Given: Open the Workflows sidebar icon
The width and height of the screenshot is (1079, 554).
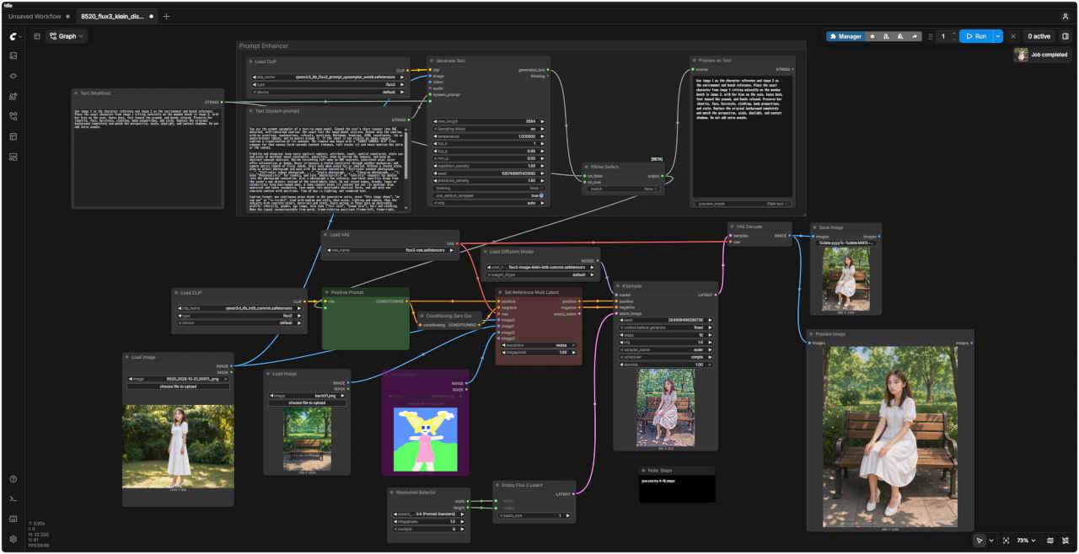Looking at the screenshot, I should (13, 116).
